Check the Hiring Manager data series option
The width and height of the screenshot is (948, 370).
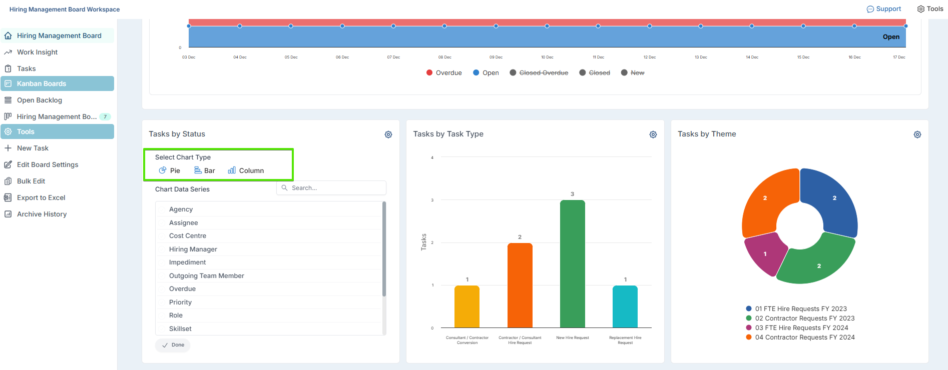coord(162,249)
